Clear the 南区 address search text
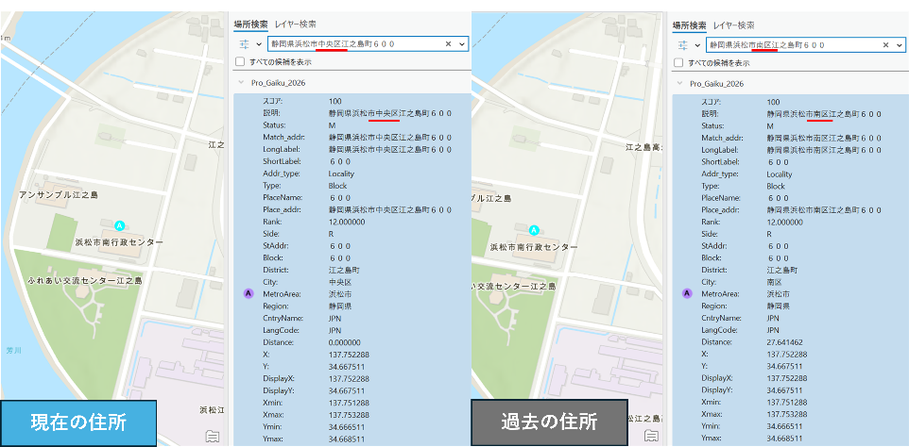The image size is (909, 447). [886, 44]
